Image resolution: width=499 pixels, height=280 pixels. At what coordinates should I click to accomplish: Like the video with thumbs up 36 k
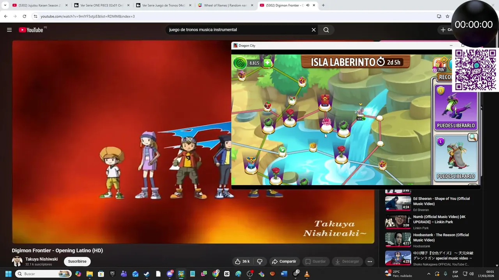[242, 261]
